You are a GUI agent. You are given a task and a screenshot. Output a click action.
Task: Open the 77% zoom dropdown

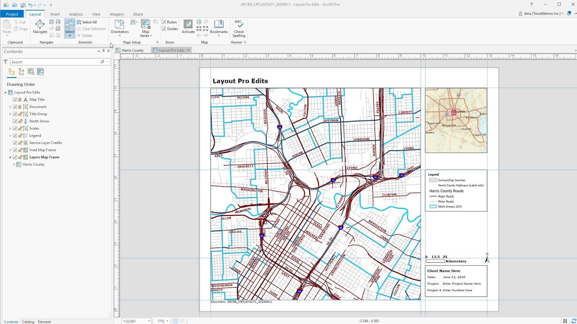[167, 321]
